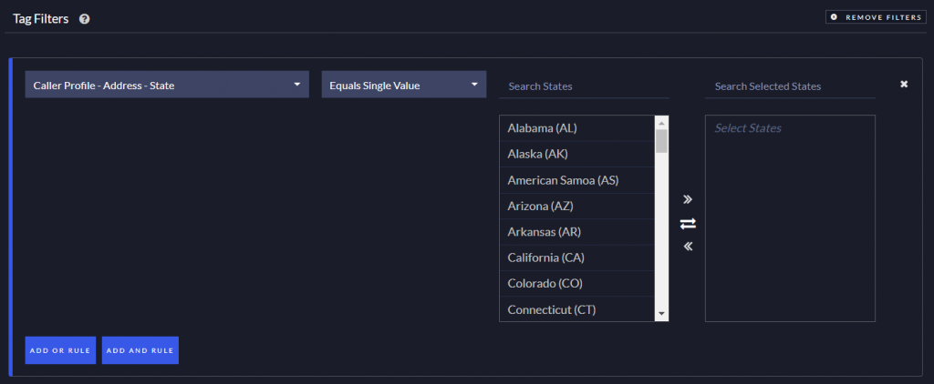Screen dimensions: 934x384
Task: Move all states right with double chevron
Action: point(688,199)
